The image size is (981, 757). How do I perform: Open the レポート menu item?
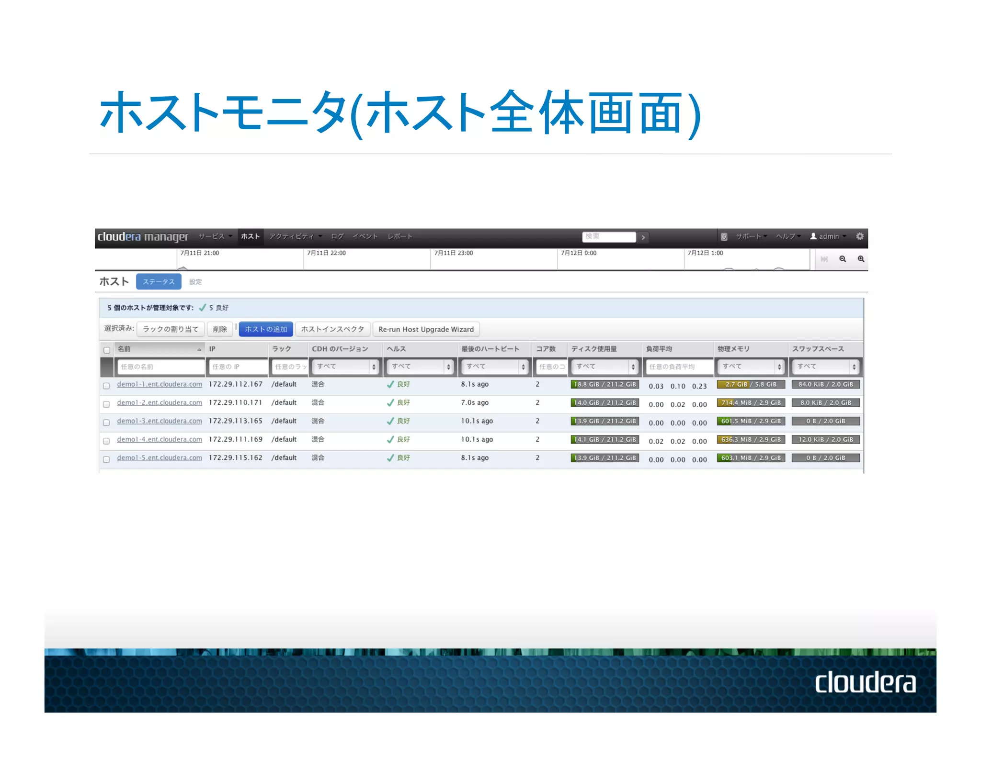[x=400, y=236]
